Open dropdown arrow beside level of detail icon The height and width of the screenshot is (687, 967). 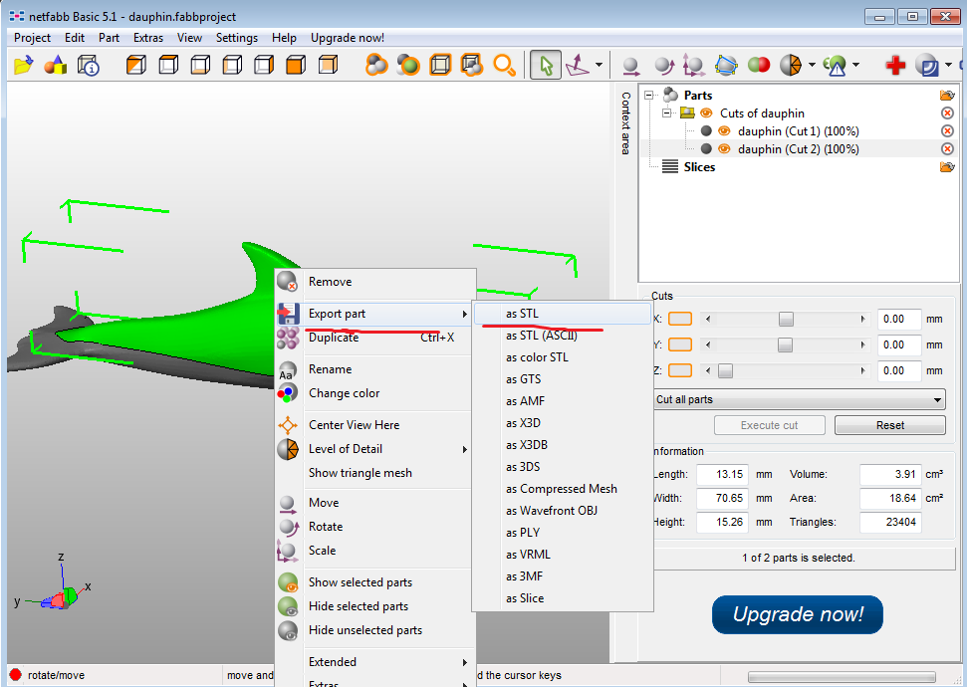(811, 65)
